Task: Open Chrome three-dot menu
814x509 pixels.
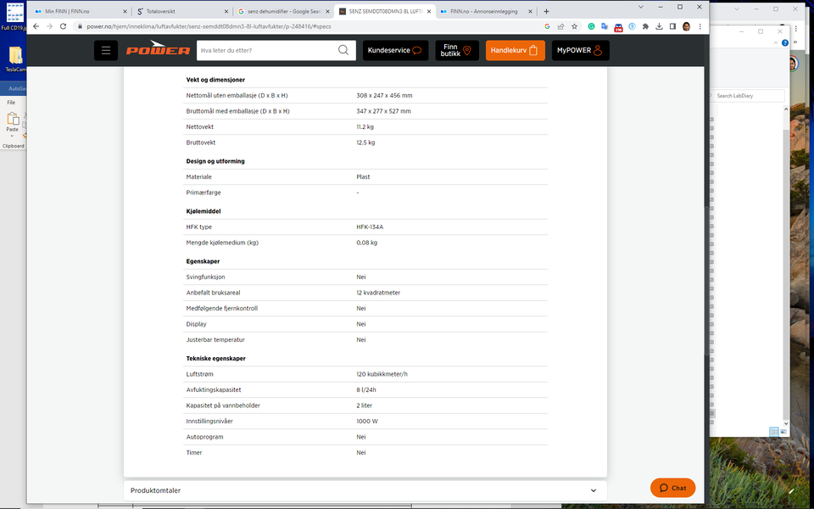Action: coord(700,26)
